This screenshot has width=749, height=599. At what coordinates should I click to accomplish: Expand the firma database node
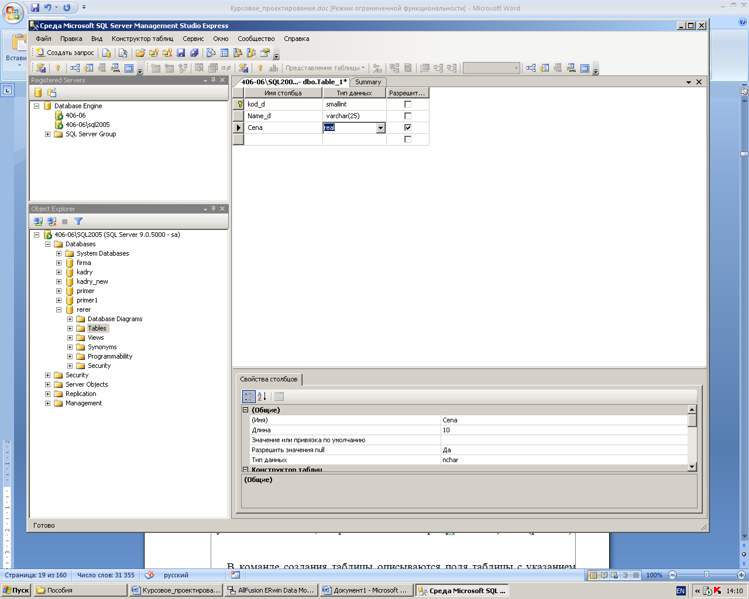click(x=59, y=263)
